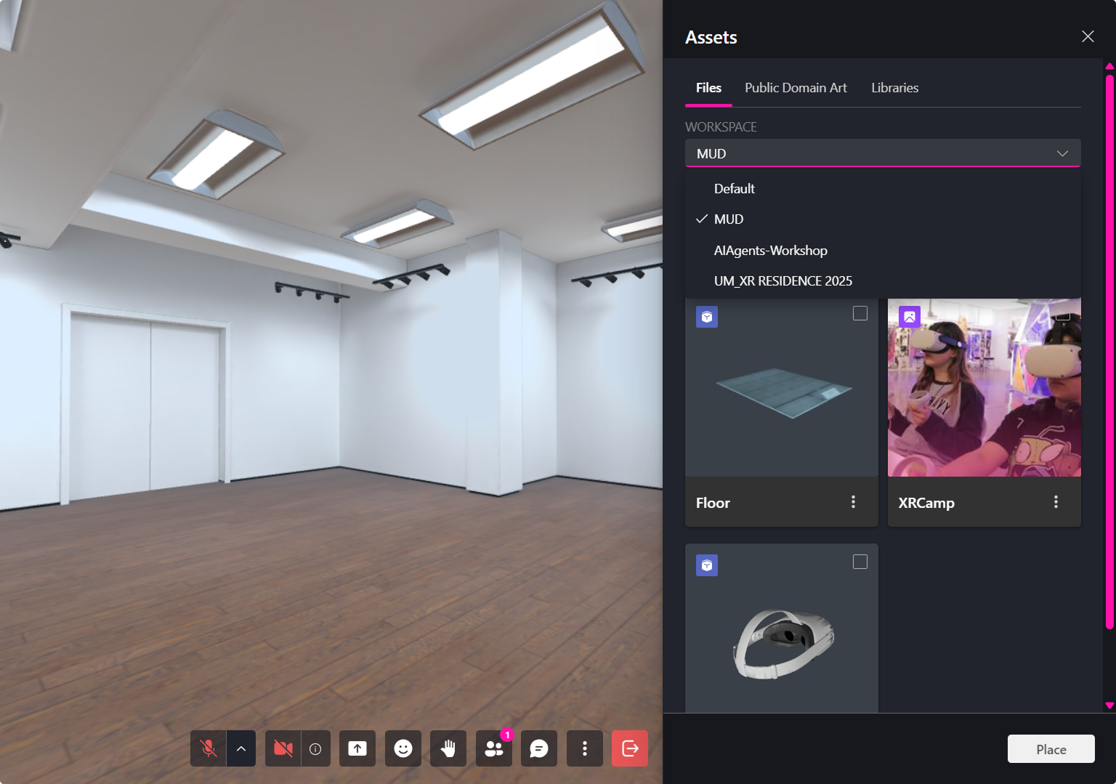Check the Floor asset checkbox

[x=860, y=313]
